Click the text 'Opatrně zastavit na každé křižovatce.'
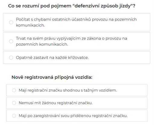The height and width of the screenshot is (125, 154). point(52,58)
